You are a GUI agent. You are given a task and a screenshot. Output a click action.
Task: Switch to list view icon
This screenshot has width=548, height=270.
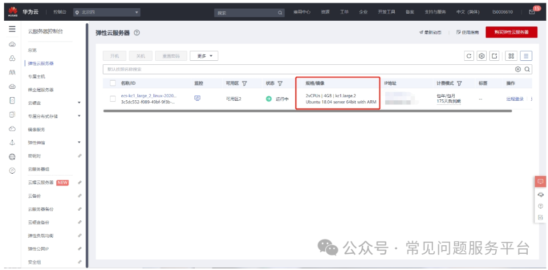526,56
